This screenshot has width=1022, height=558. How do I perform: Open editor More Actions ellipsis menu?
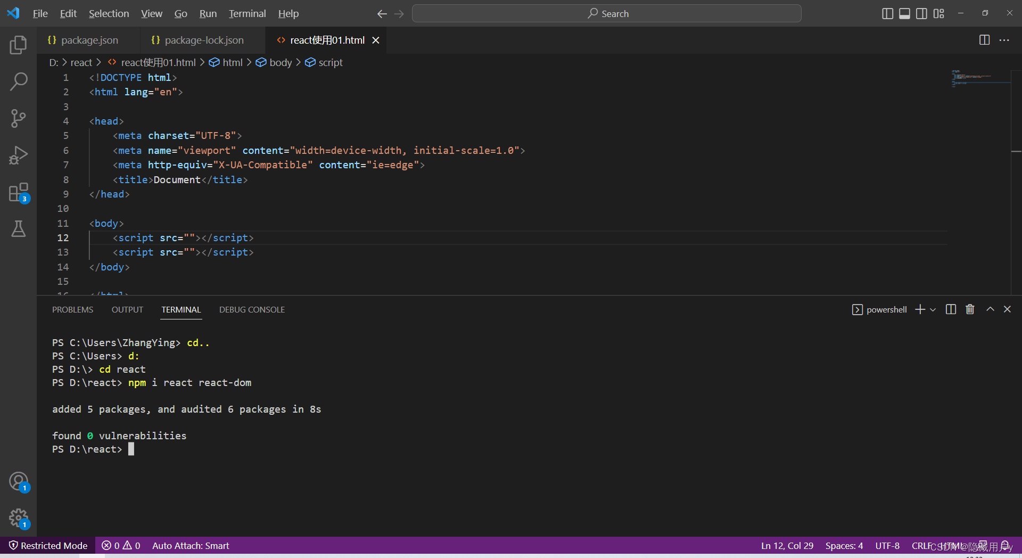(x=1004, y=40)
